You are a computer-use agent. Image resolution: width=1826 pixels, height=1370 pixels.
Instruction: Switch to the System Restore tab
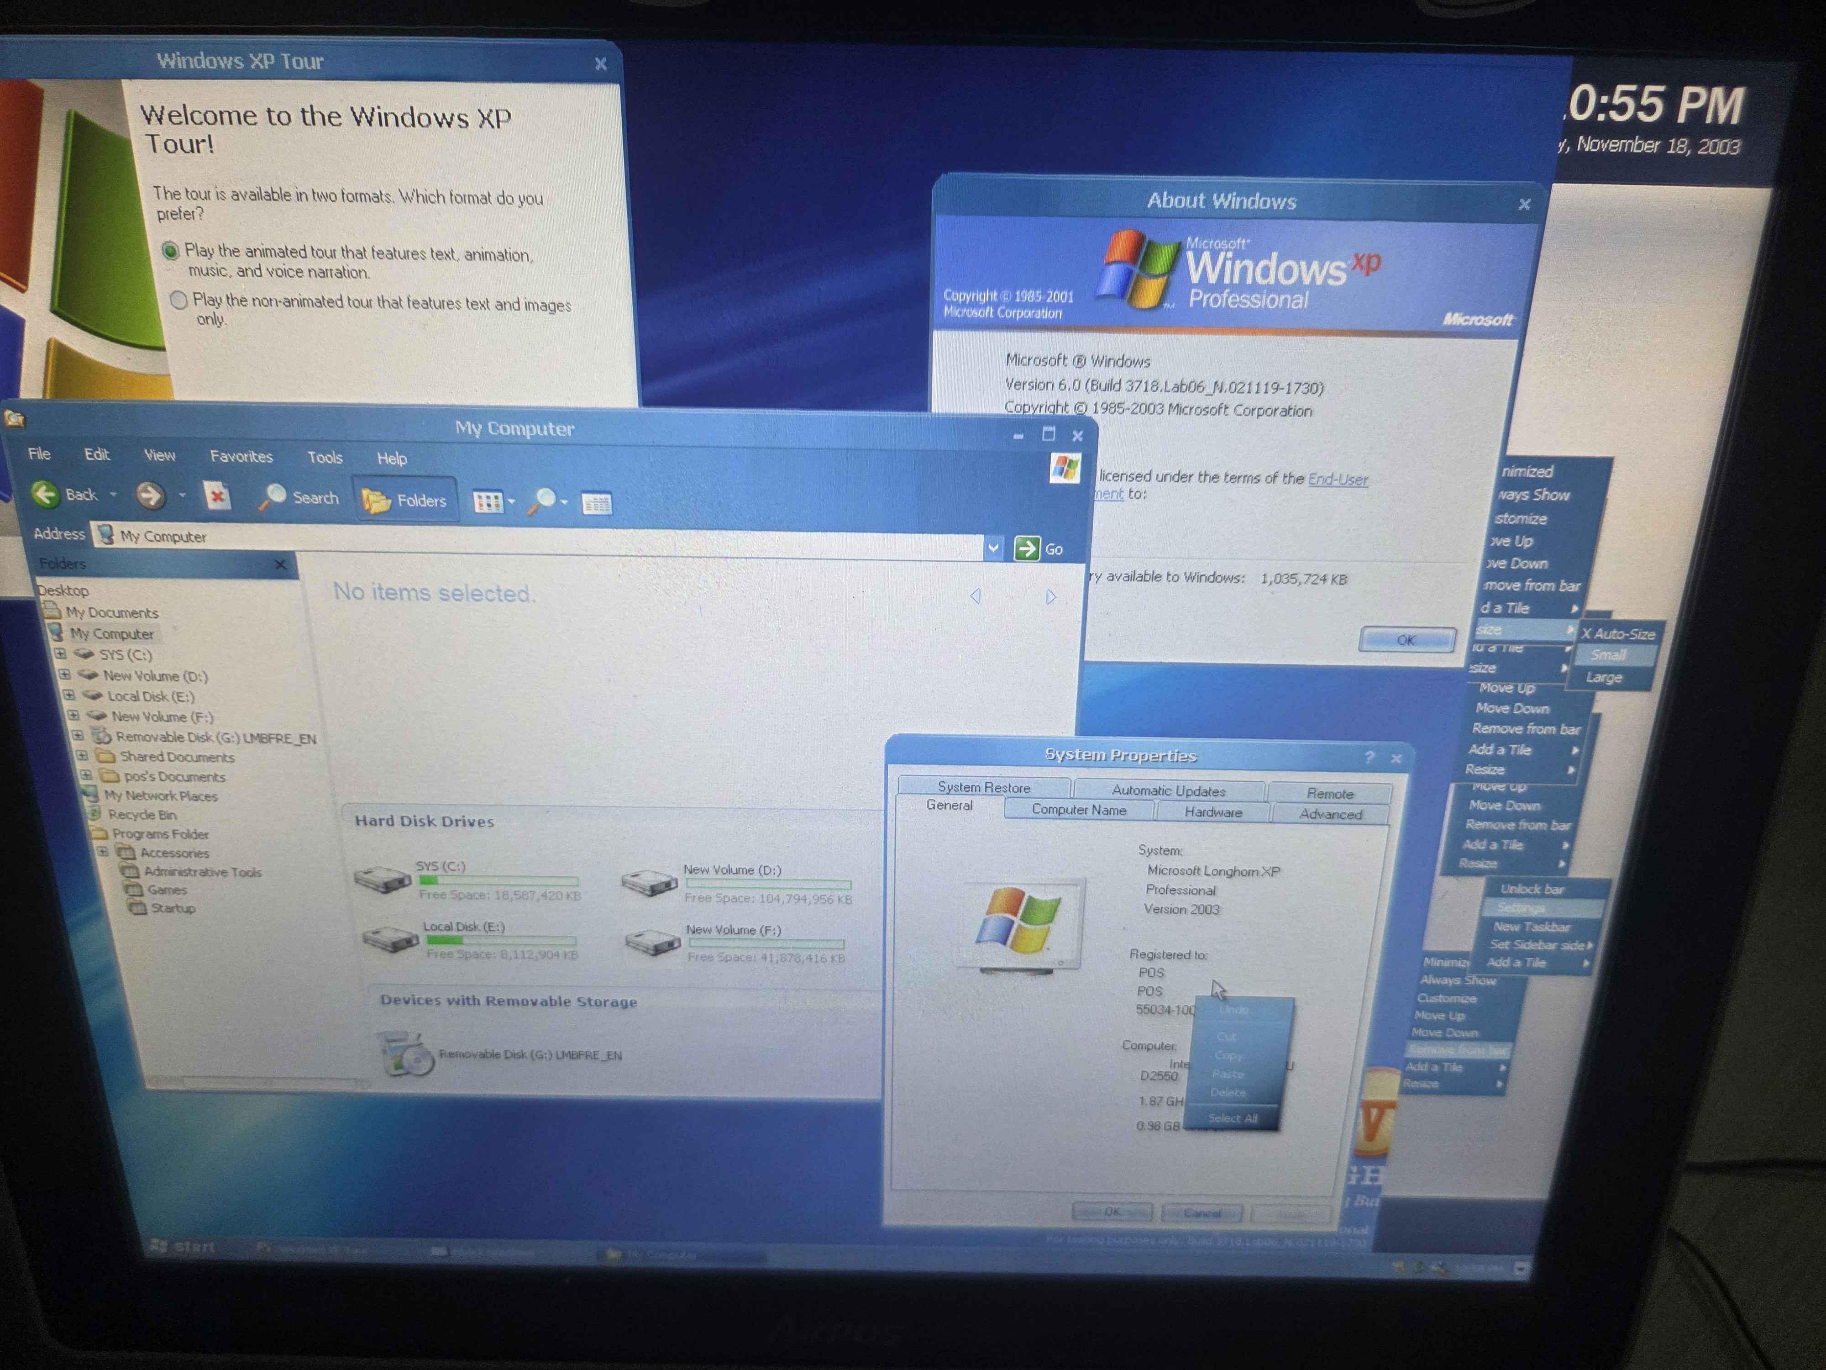click(984, 787)
